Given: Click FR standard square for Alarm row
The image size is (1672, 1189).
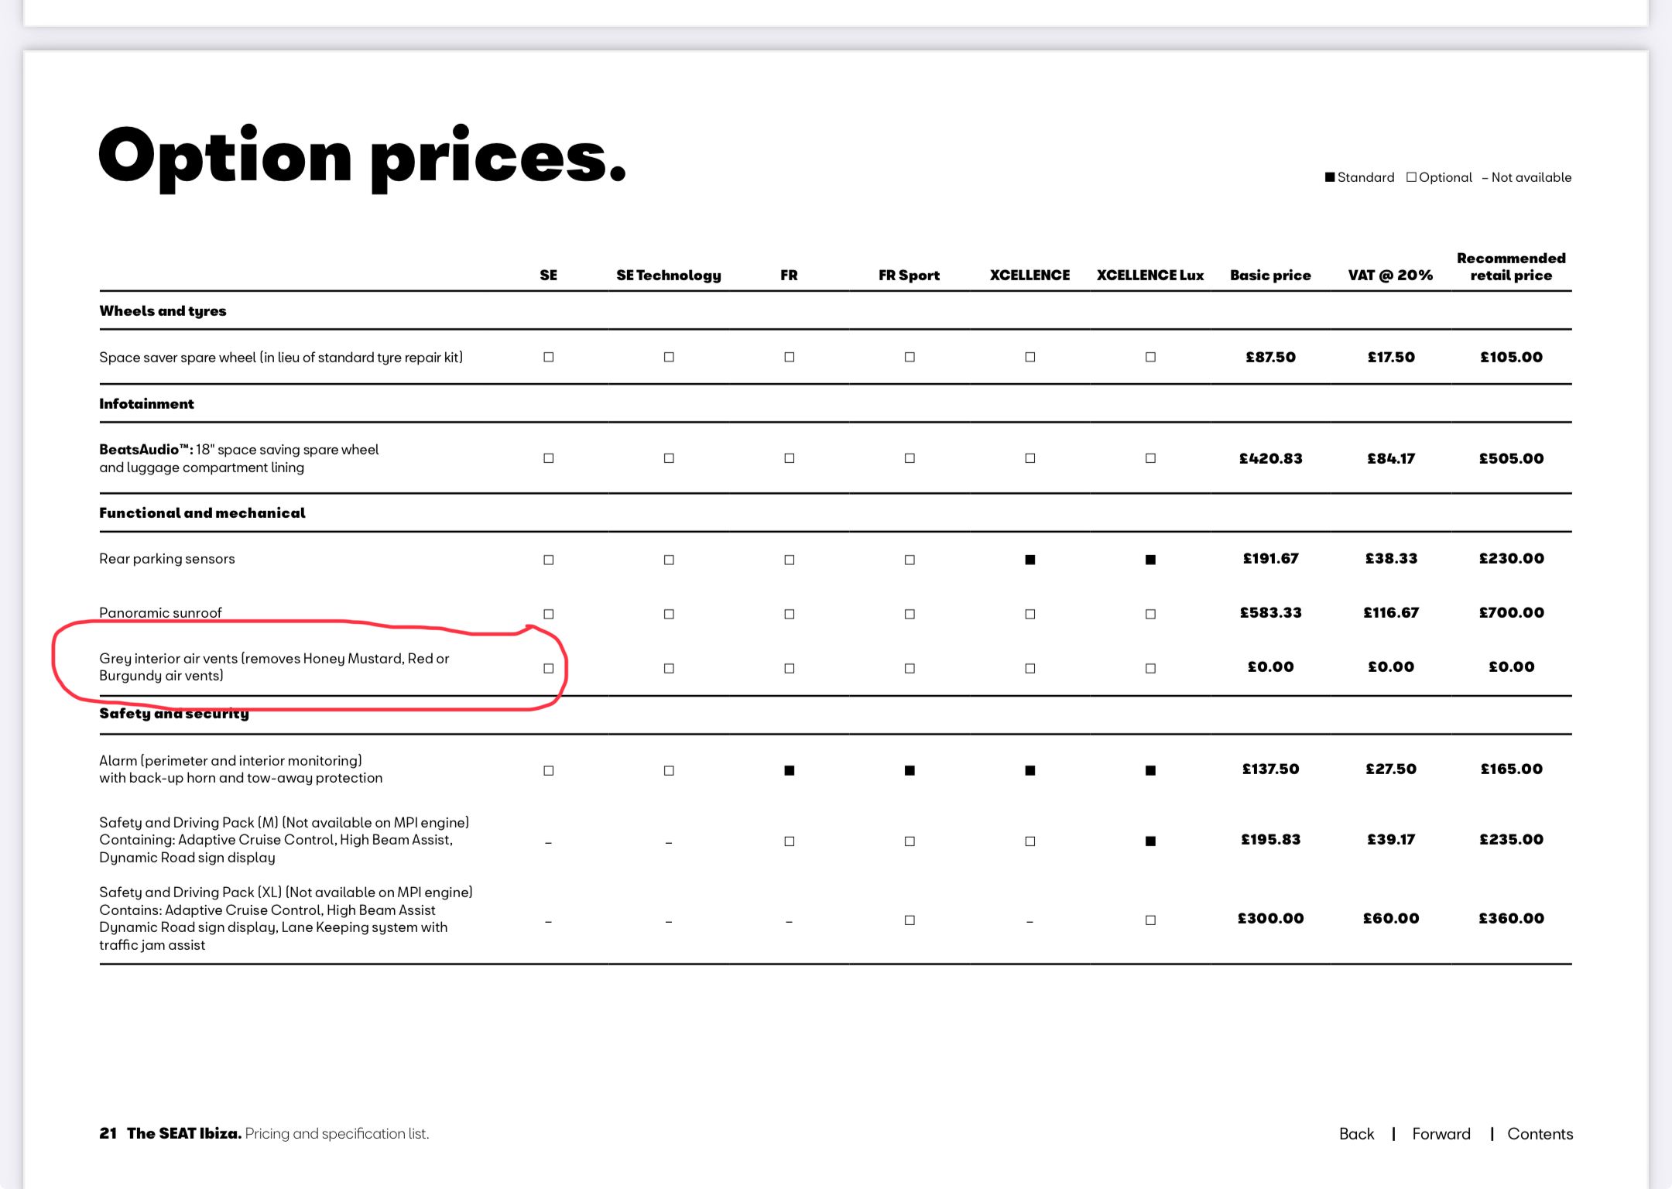Looking at the screenshot, I should pyautogui.click(x=790, y=770).
